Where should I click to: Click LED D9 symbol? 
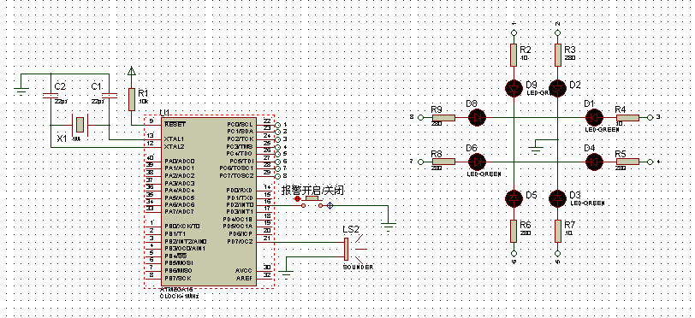coord(514,88)
